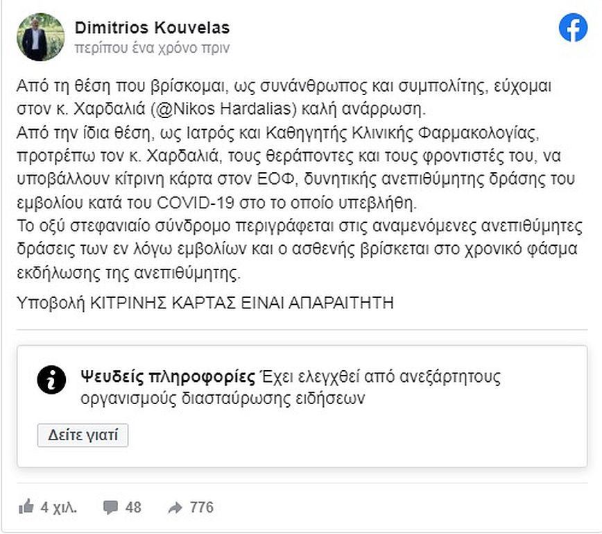Click the comment bubble icon
The height and width of the screenshot is (534, 602).
pyautogui.click(x=110, y=508)
